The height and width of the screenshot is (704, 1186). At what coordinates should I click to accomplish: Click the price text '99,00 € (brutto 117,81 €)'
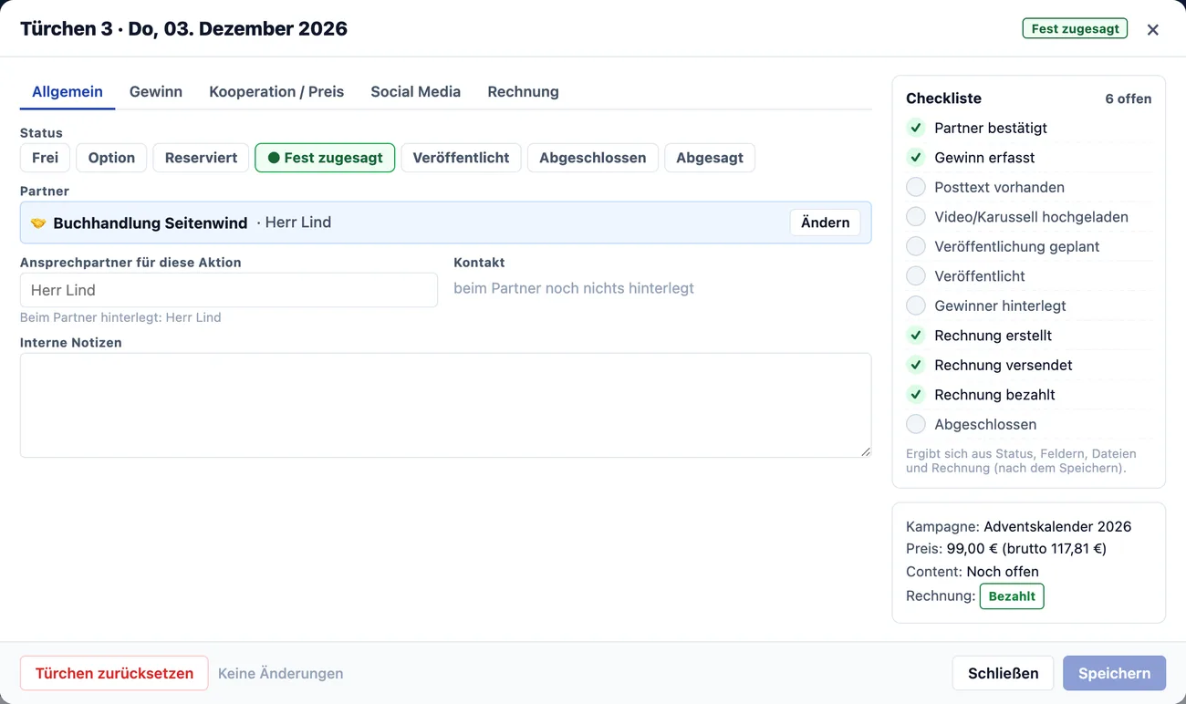(1026, 549)
